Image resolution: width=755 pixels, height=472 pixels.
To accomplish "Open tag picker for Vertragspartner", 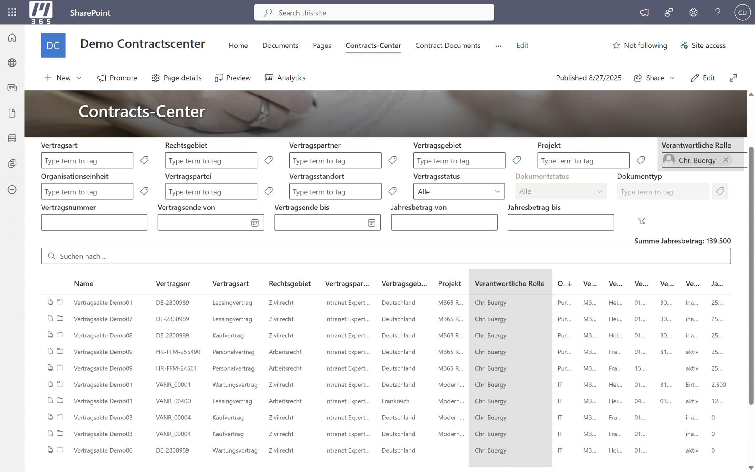I will (x=393, y=160).
